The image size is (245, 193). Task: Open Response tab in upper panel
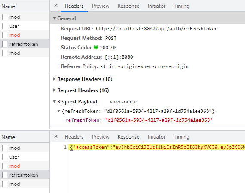tap(128, 6)
